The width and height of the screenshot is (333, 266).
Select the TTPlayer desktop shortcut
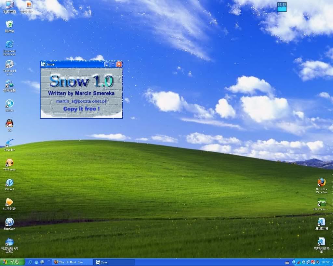pyautogui.click(x=9, y=165)
